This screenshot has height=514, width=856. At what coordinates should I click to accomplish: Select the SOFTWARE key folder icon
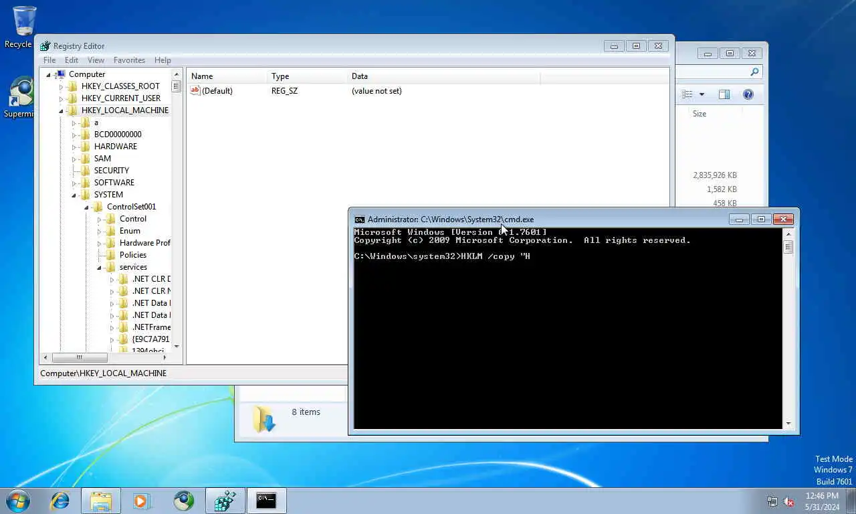[x=85, y=183]
